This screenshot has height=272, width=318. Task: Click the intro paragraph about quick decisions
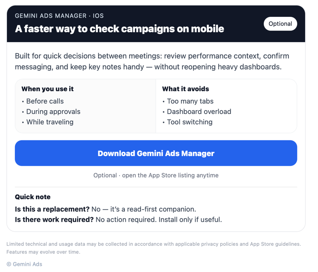[x=152, y=62]
